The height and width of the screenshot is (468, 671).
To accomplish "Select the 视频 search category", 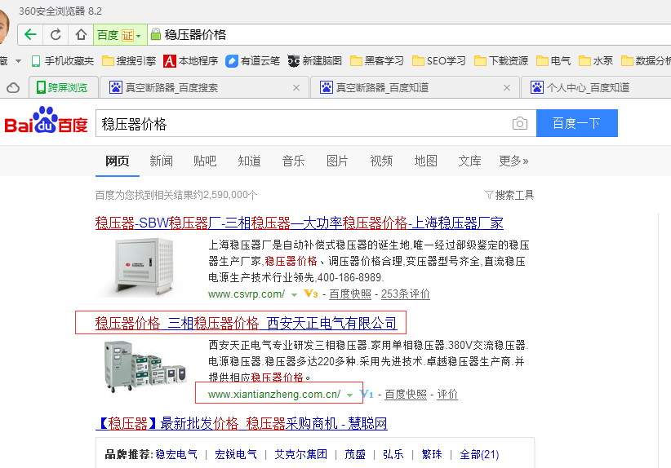I will pos(381,161).
